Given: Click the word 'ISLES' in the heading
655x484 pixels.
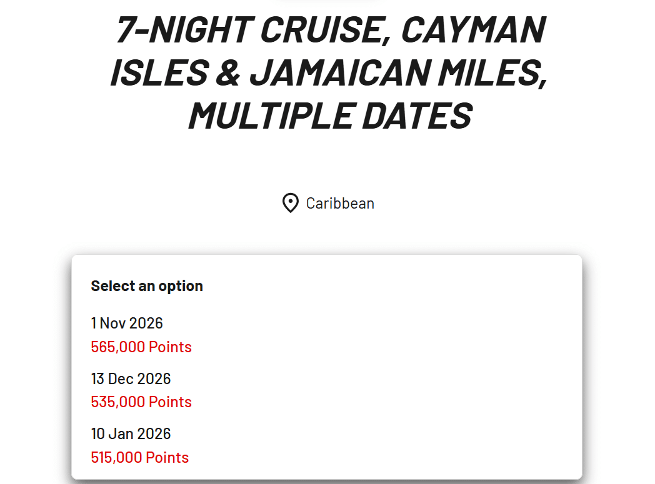Looking at the screenshot, I should [159, 72].
